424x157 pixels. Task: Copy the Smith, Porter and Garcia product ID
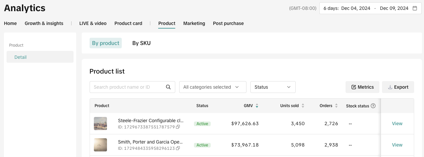[178, 148]
